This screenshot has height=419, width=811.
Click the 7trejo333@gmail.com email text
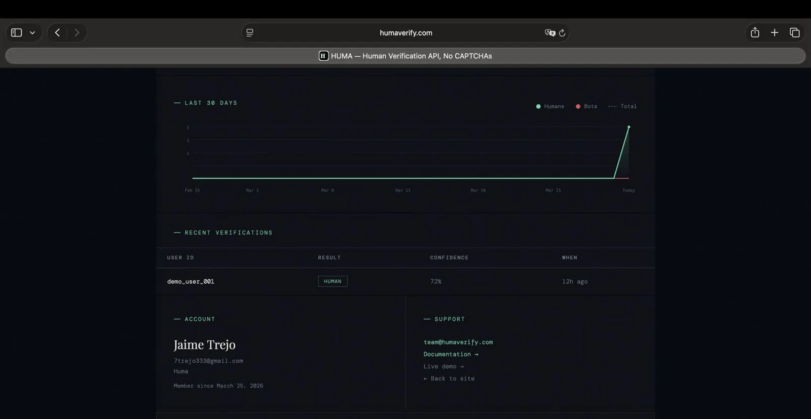[x=208, y=361]
